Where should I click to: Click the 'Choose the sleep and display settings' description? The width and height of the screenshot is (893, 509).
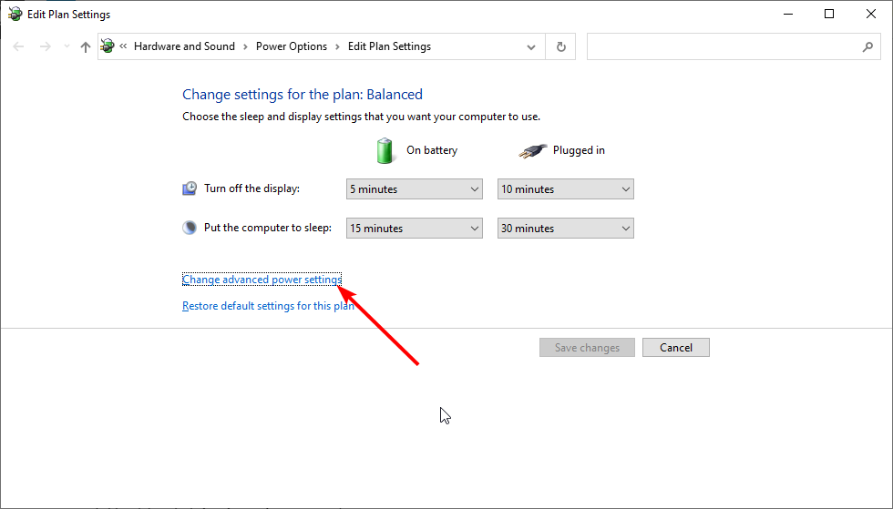tap(361, 117)
